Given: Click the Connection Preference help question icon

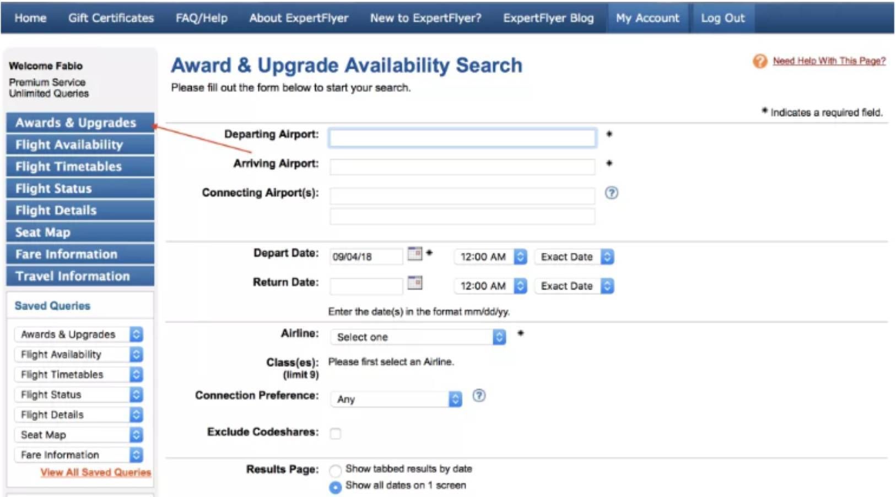Looking at the screenshot, I should (479, 396).
